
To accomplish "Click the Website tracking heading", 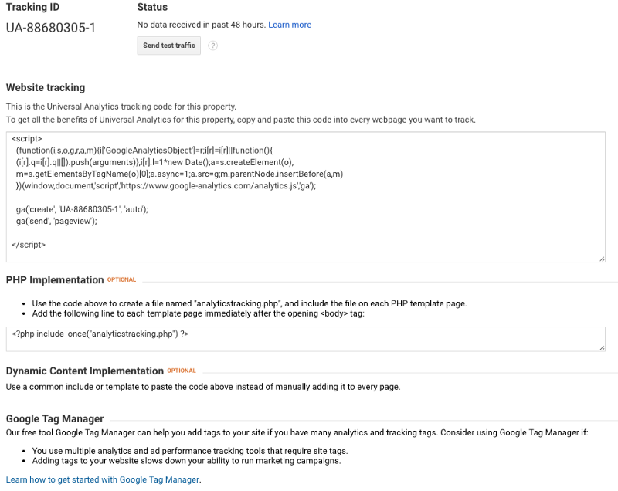I will [x=46, y=87].
